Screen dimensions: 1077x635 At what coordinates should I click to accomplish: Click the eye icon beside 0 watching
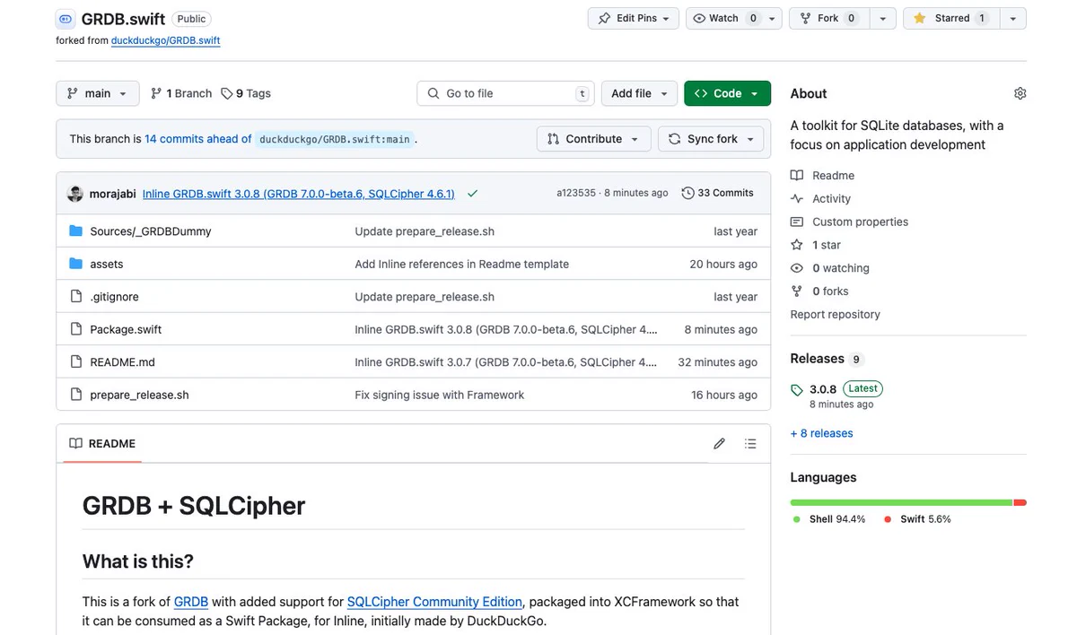797,268
